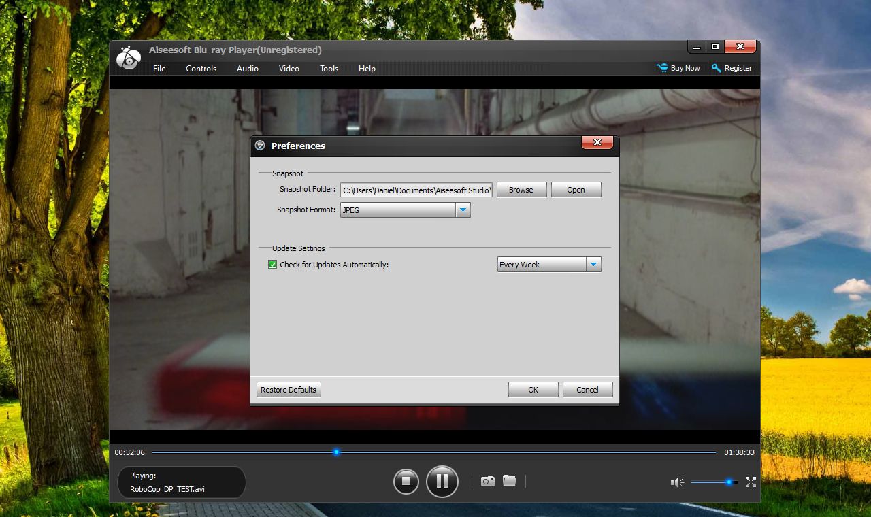
Task: Open the Audio menu
Action: tap(248, 69)
